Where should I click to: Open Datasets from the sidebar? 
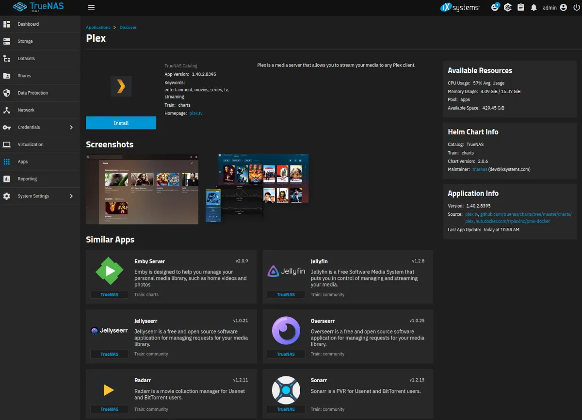click(7, 58)
